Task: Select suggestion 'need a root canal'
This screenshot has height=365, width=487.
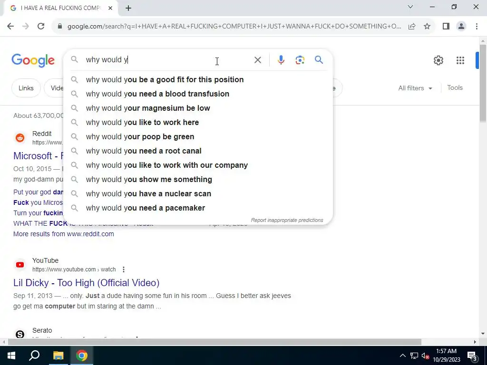Action: coord(198,151)
